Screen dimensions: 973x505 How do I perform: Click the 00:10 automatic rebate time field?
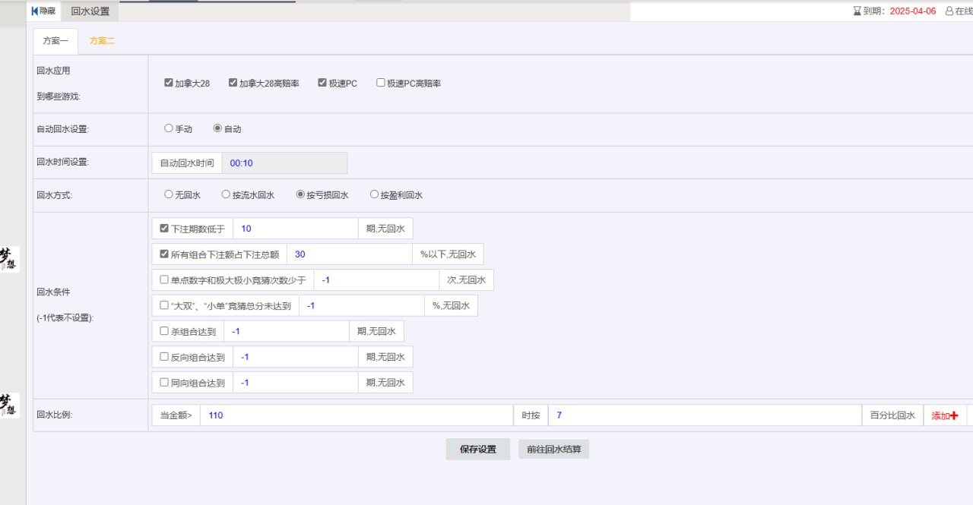point(285,163)
